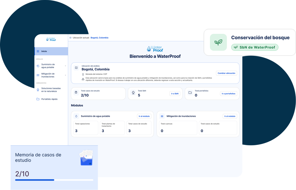Viewport: 296px width, 190px height.
Task: Click the folder icon beside Portafolio rápido
Action: (38, 99)
